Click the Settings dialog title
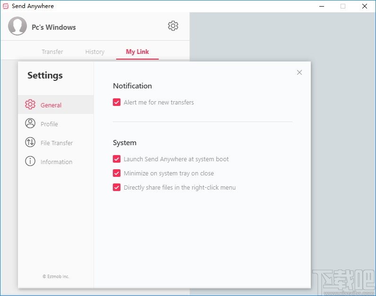This screenshot has height=296, width=376. click(45, 75)
